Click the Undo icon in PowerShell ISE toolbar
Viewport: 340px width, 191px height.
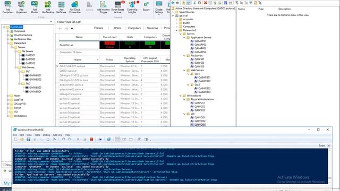(x=63, y=139)
